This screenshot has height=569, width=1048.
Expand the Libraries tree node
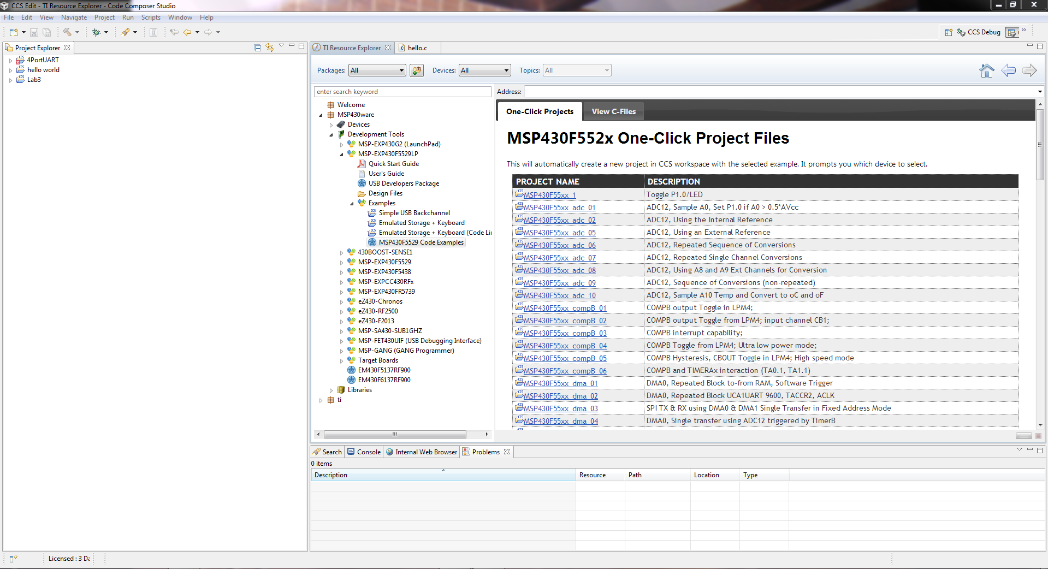pos(331,390)
